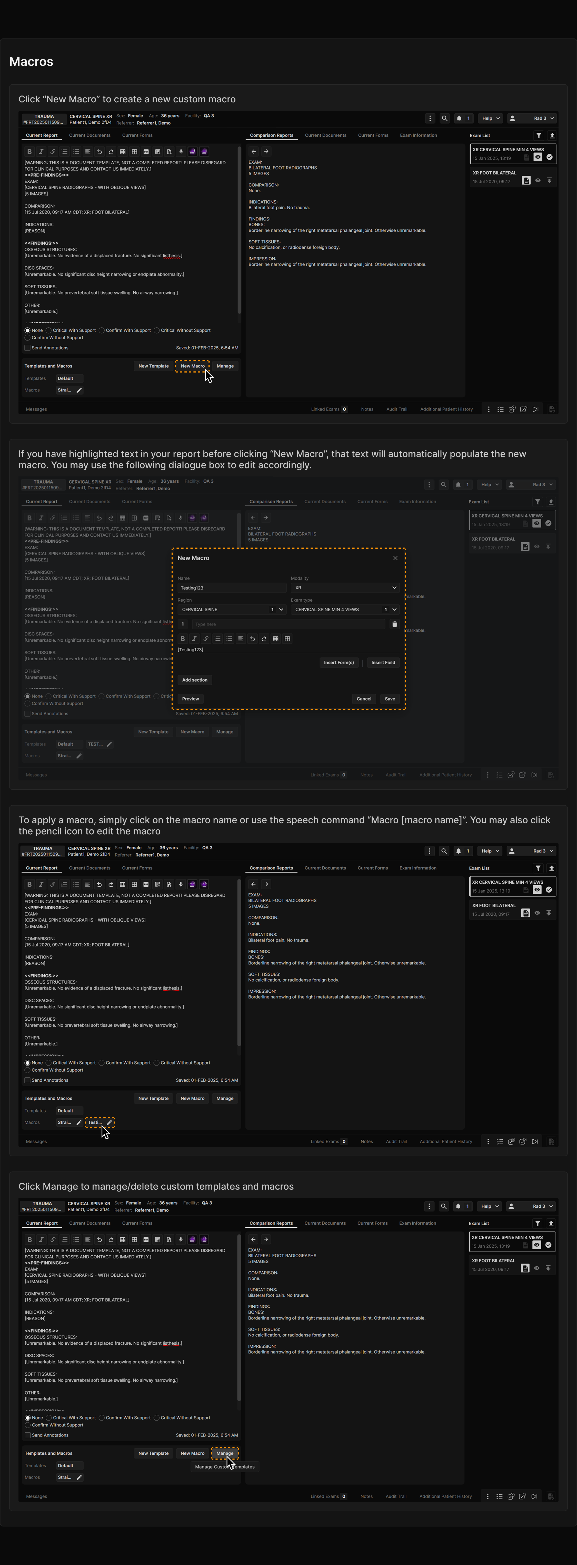
Task: Click Save in New Macro dialog
Action: pos(390,699)
